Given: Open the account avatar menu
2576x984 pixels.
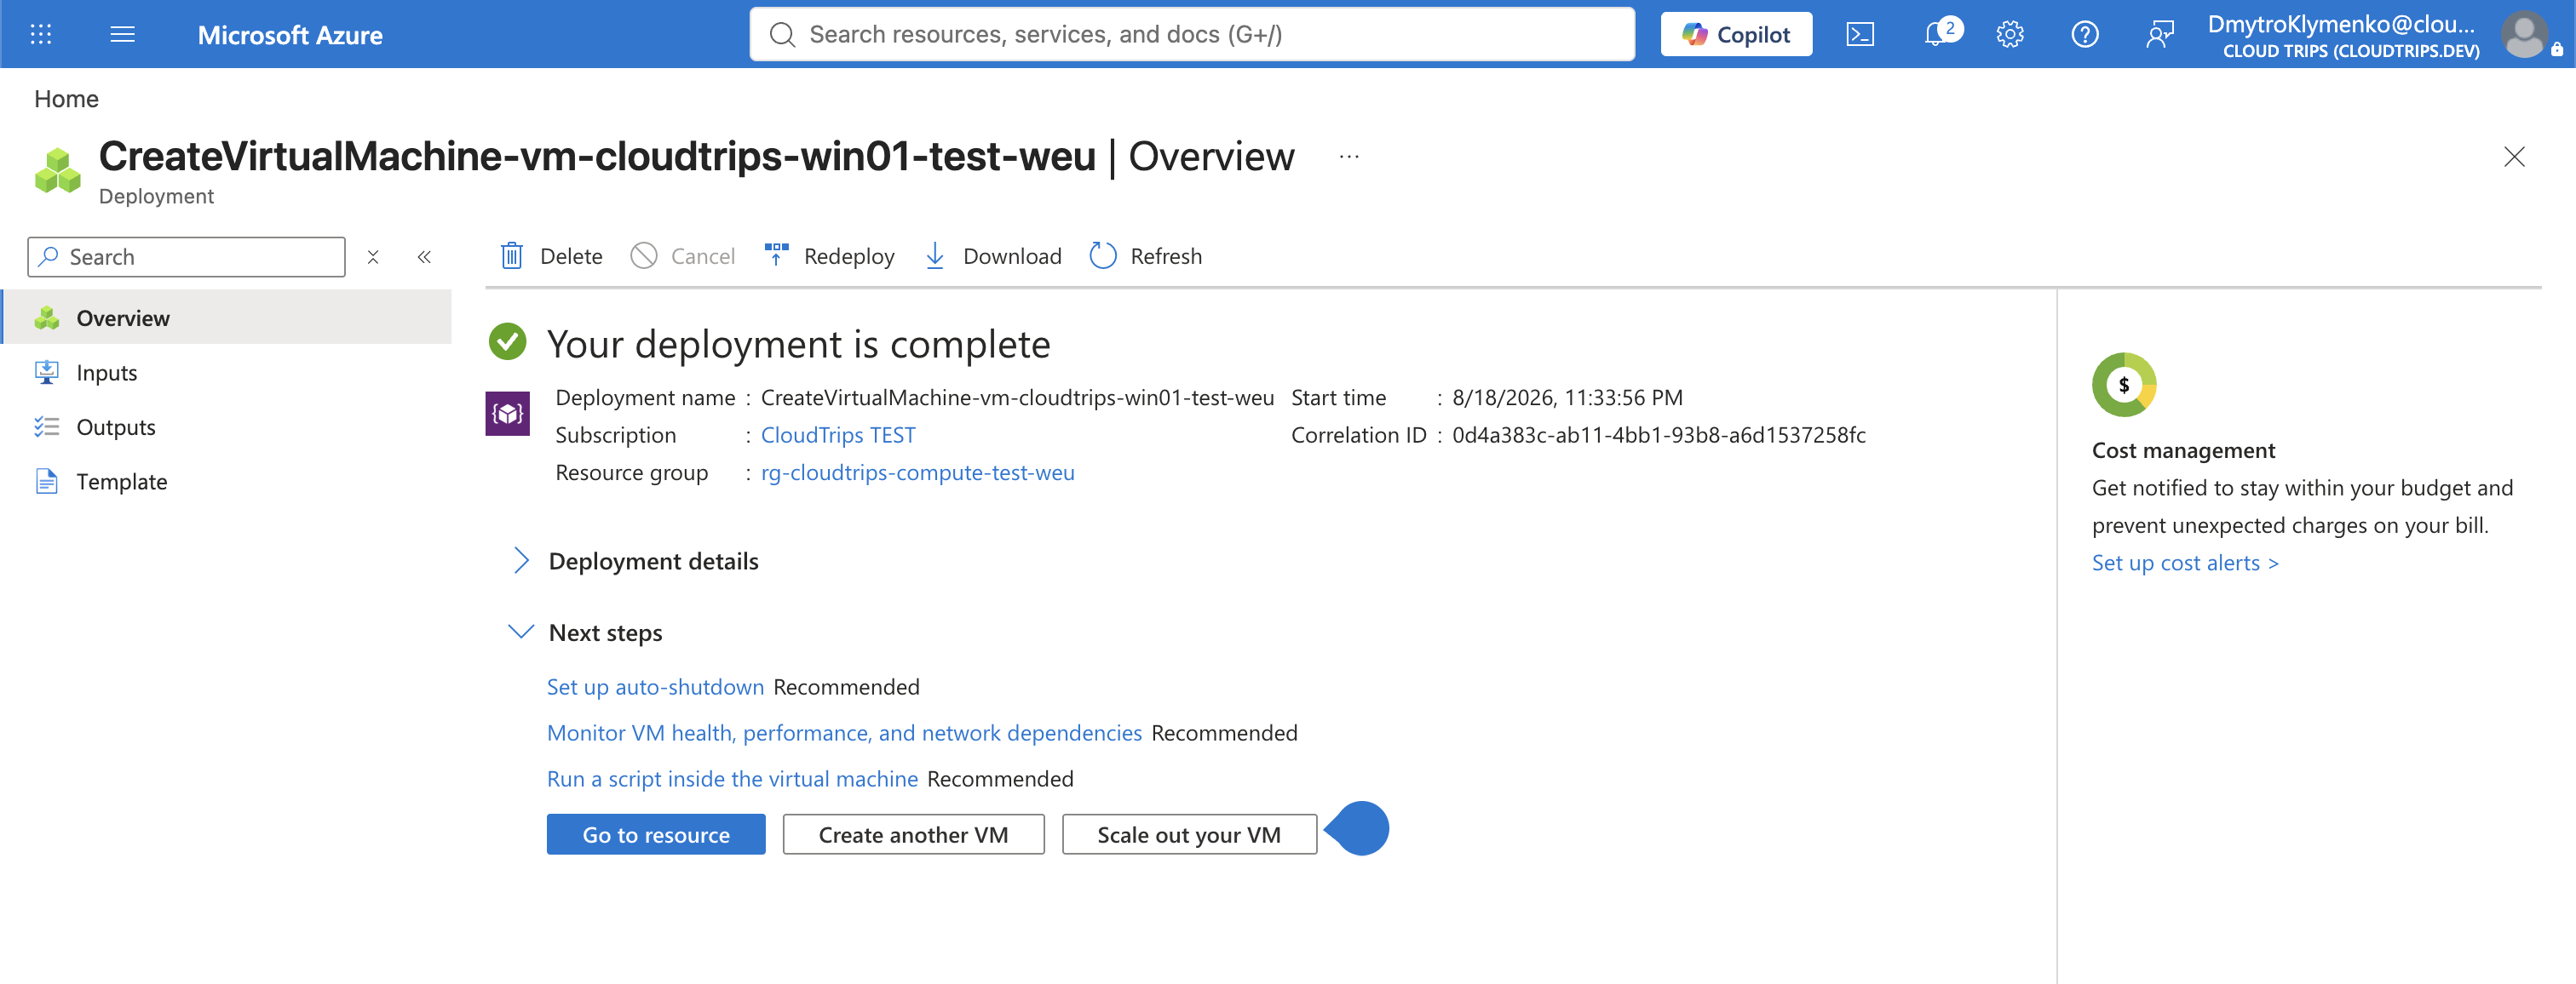Looking at the screenshot, I should tap(2524, 35).
